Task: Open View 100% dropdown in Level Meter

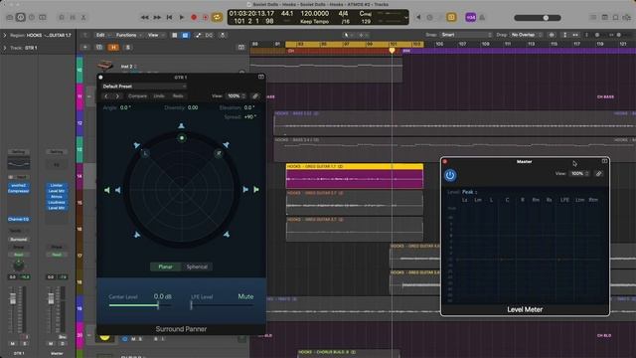Action: [x=579, y=174]
